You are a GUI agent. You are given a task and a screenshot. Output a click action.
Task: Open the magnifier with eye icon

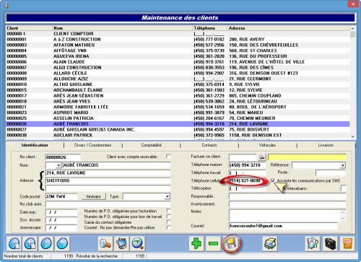[x=138, y=243]
